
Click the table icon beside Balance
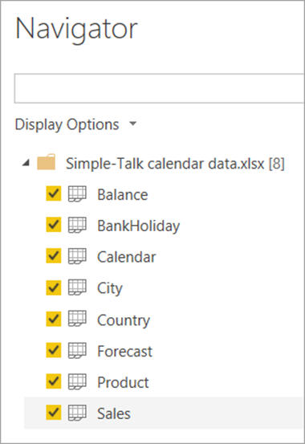(77, 194)
